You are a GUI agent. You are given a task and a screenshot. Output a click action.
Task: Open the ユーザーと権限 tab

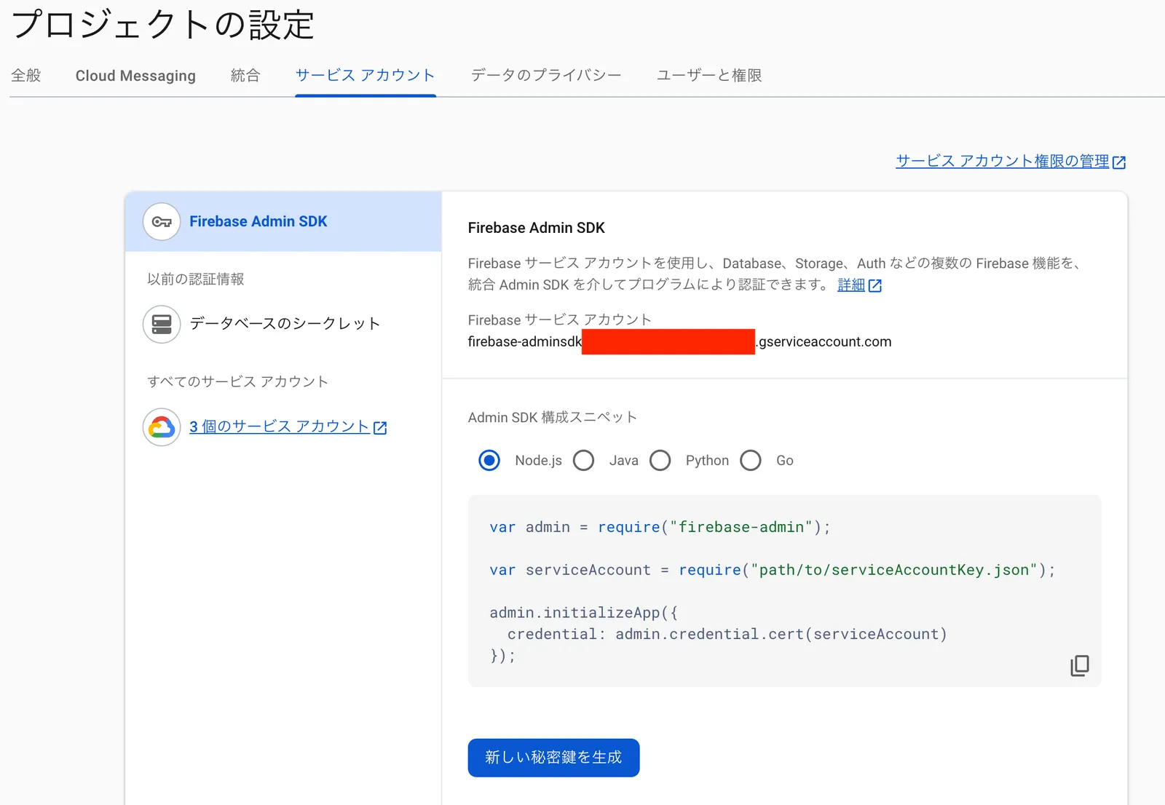(709, 75)
